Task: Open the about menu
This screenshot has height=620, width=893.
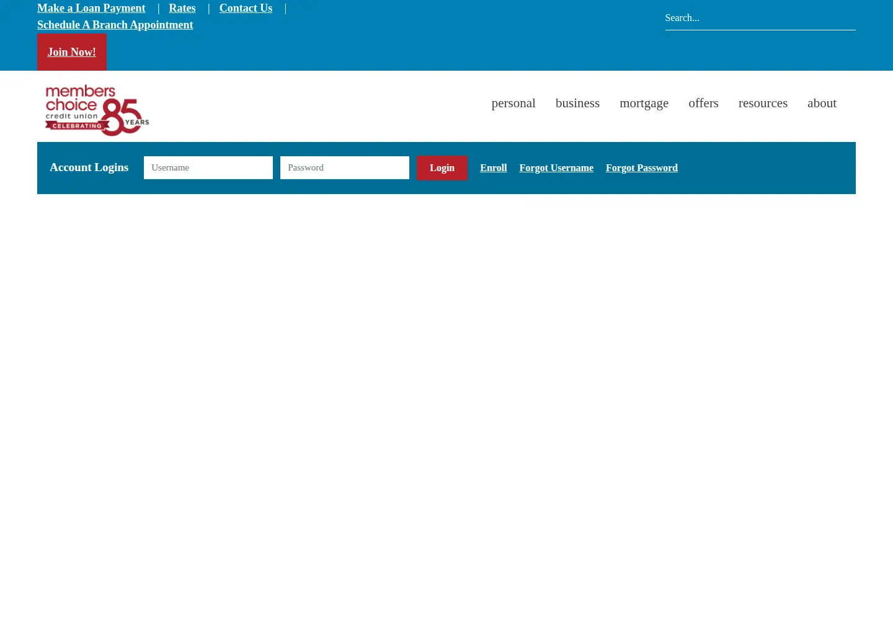Action: coord(822,103)
